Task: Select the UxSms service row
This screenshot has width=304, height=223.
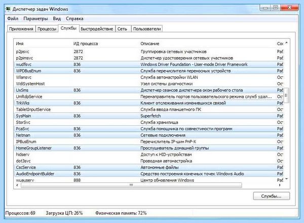Action: coord(149,90)
